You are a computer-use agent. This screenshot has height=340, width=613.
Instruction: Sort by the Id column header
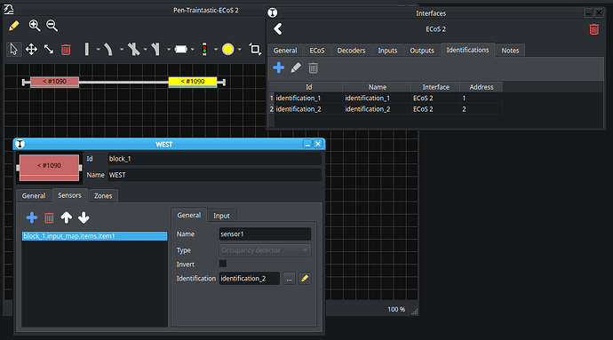309,87
